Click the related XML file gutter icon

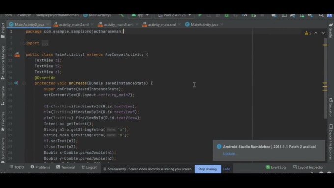click(17, 54)
